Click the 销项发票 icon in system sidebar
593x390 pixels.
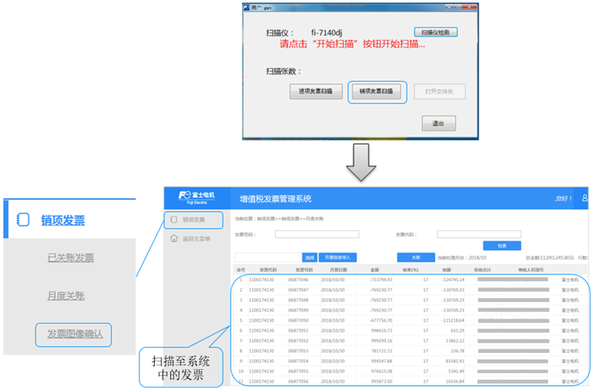[x=174, y=220]
